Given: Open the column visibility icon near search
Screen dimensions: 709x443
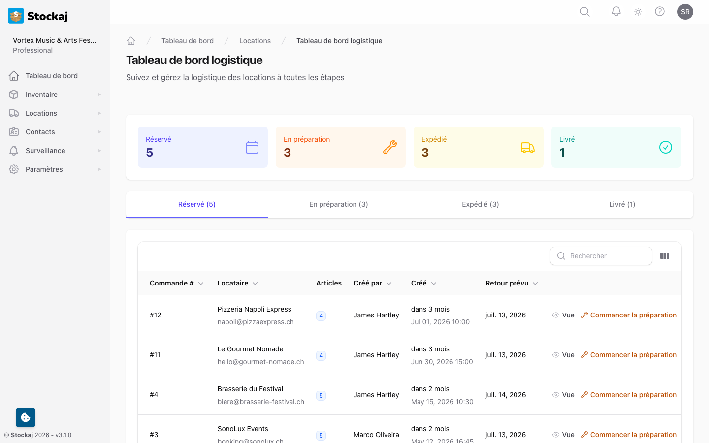Looking at the screenshot, I should (x=665, y=256).
